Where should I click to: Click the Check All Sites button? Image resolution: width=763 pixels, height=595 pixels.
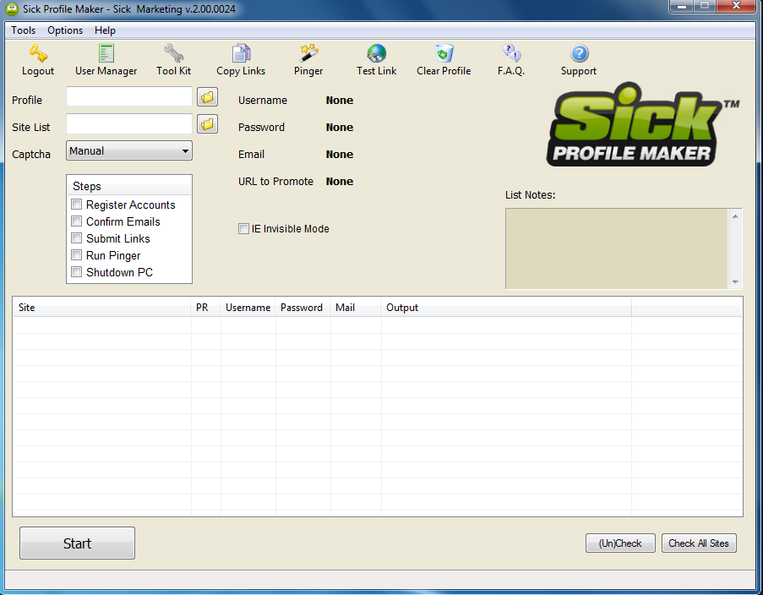pyautogui.click(x=699, y=543)
